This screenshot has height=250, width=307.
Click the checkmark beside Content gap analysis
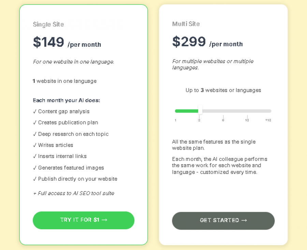(x=34, y=111)
